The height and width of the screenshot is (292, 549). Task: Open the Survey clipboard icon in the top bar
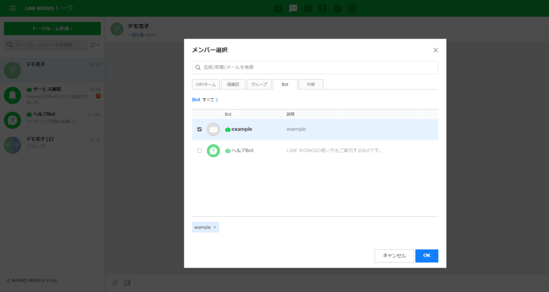click(x=352, y=8)
